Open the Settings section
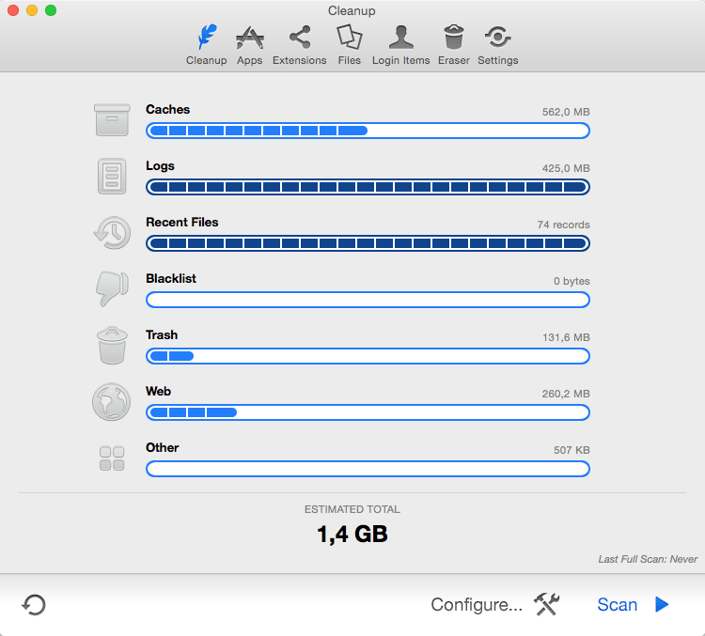The image size is (705, 636). [497, 45]
